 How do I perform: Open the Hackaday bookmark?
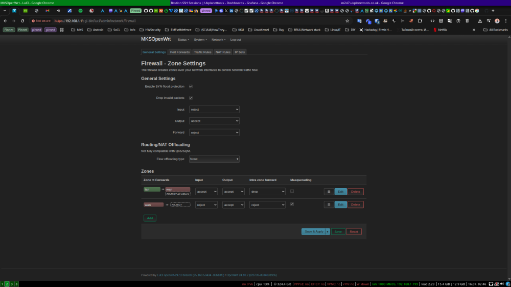click(x=376, y=30)
